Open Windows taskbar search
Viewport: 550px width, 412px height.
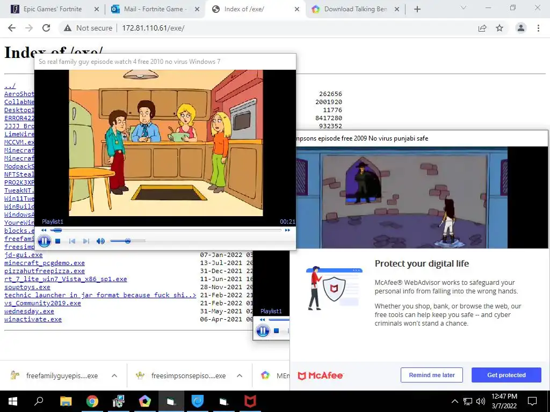click(x=39, y=401)
